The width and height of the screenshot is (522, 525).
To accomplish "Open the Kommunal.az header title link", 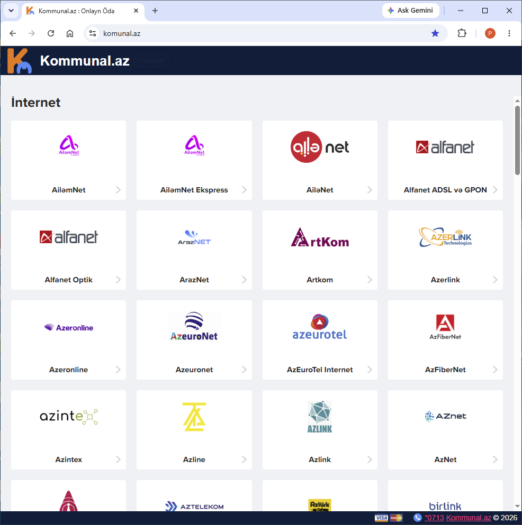I will click(85, 61).
